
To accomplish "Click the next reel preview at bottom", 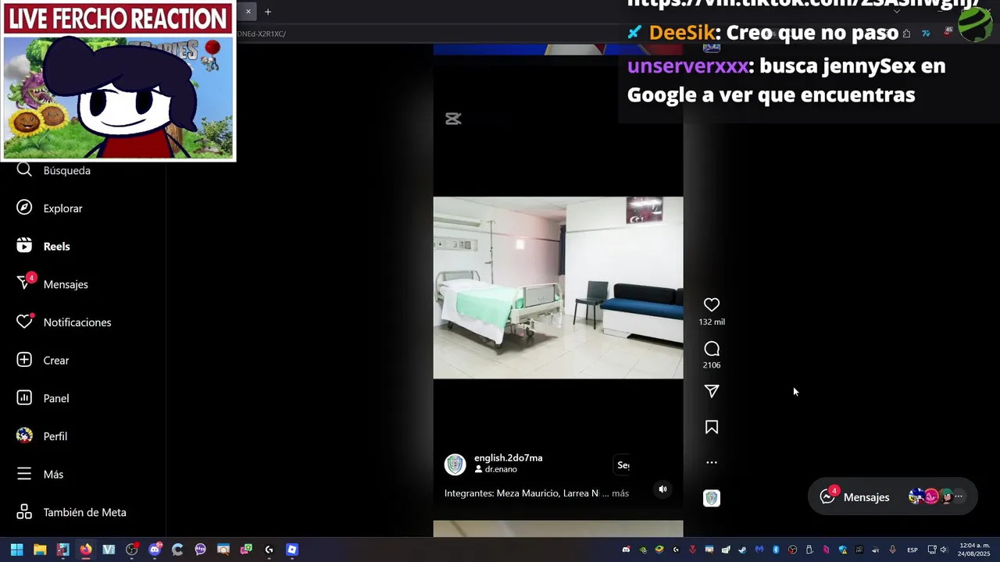I will coord(558,528).
